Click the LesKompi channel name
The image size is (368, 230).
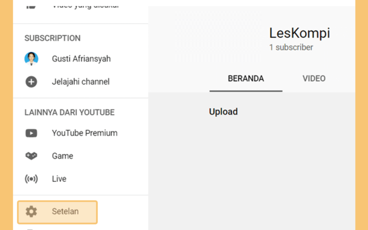coord(299,33)
